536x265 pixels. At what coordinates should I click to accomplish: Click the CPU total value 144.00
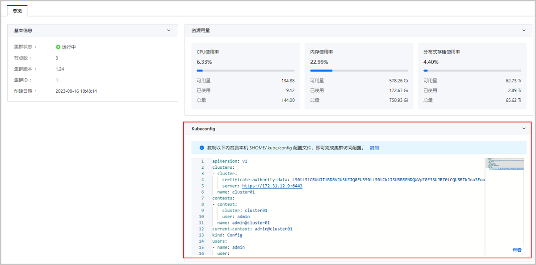point(288,100)
